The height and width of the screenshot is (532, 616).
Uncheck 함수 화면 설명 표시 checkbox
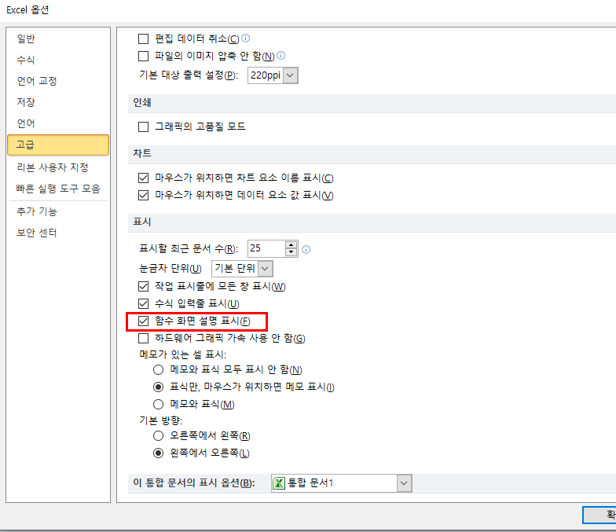click(143, 321)
